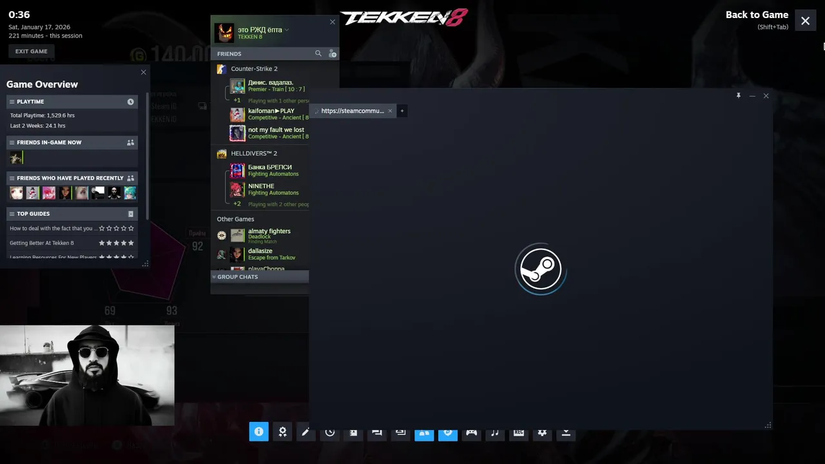This screenshot has width=825, height=464.
Task: Open the REC game recording icon
Action: (x=519, y=432)
